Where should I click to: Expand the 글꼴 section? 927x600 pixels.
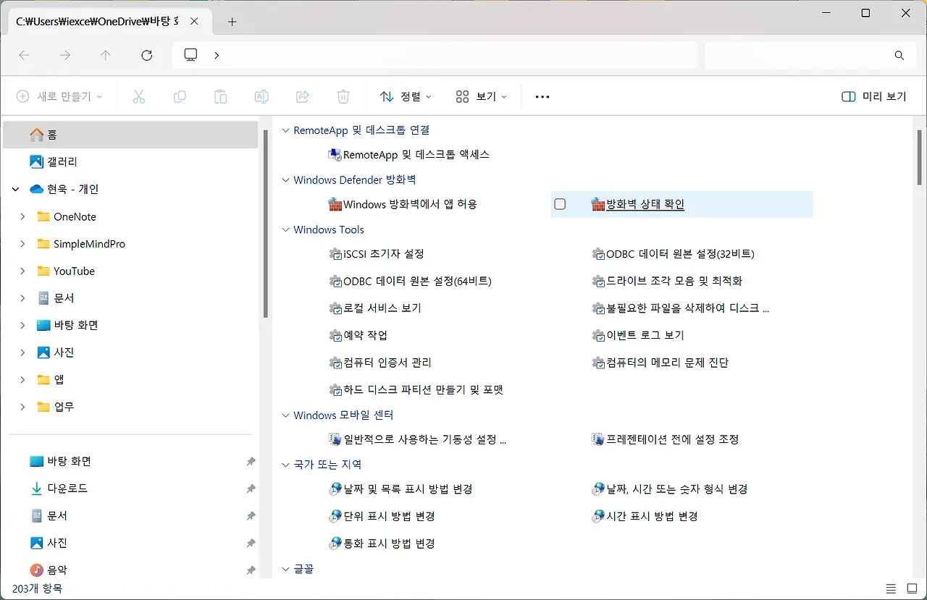pos(285,569)
